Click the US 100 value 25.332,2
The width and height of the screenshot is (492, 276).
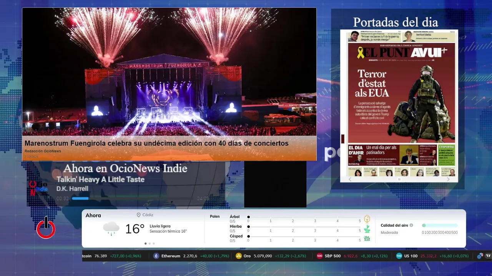pos(428,256)
